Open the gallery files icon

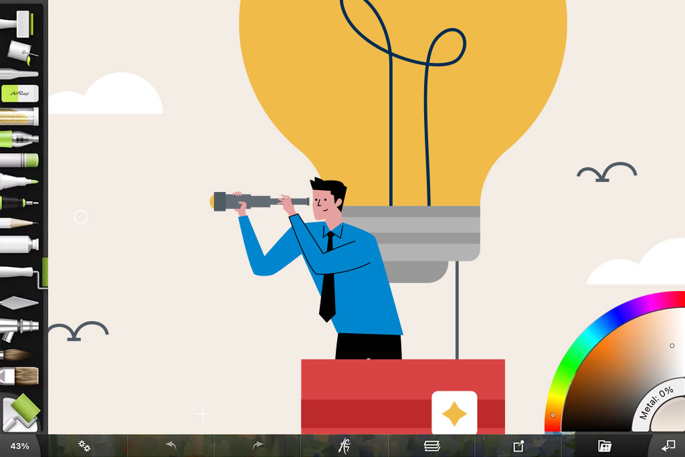click(x=605, y=446)
